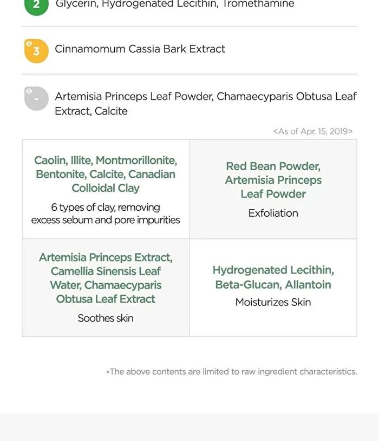This screenshot has width=379, height=441.
Task: Open the Red Bean Powder exfoliation cell
Action: (273, 189)
